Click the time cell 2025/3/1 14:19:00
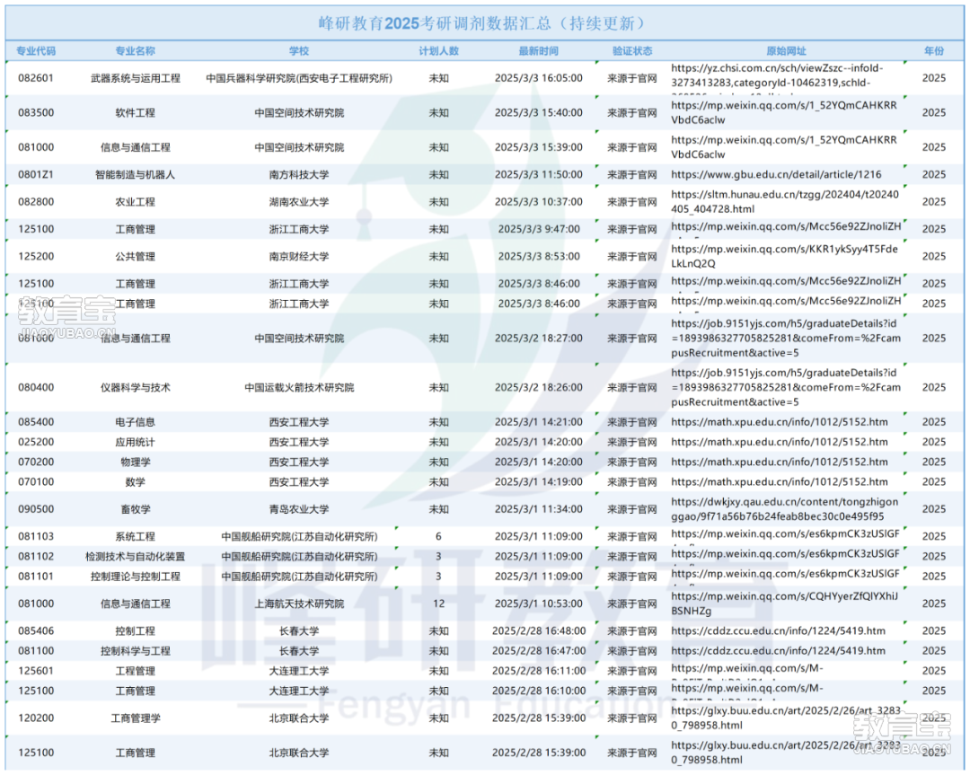Image resolution: width=970 pixels, height=775 pixels. tap(538, 481)
